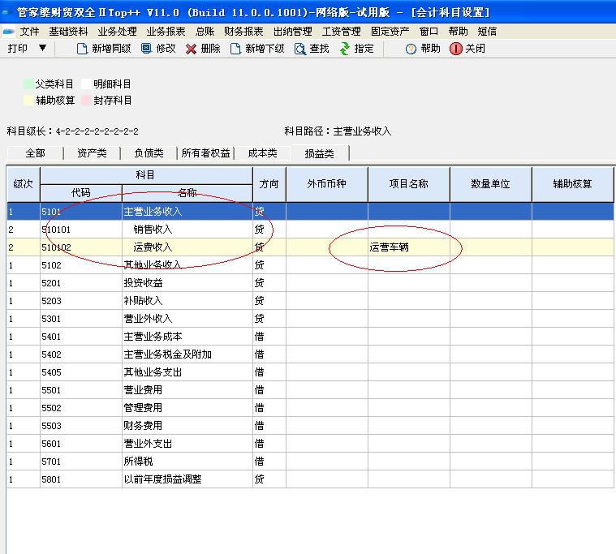The image size is (616, 554).
Task: Select the 主营业务税金及附加 row
Action: point(310,354)
